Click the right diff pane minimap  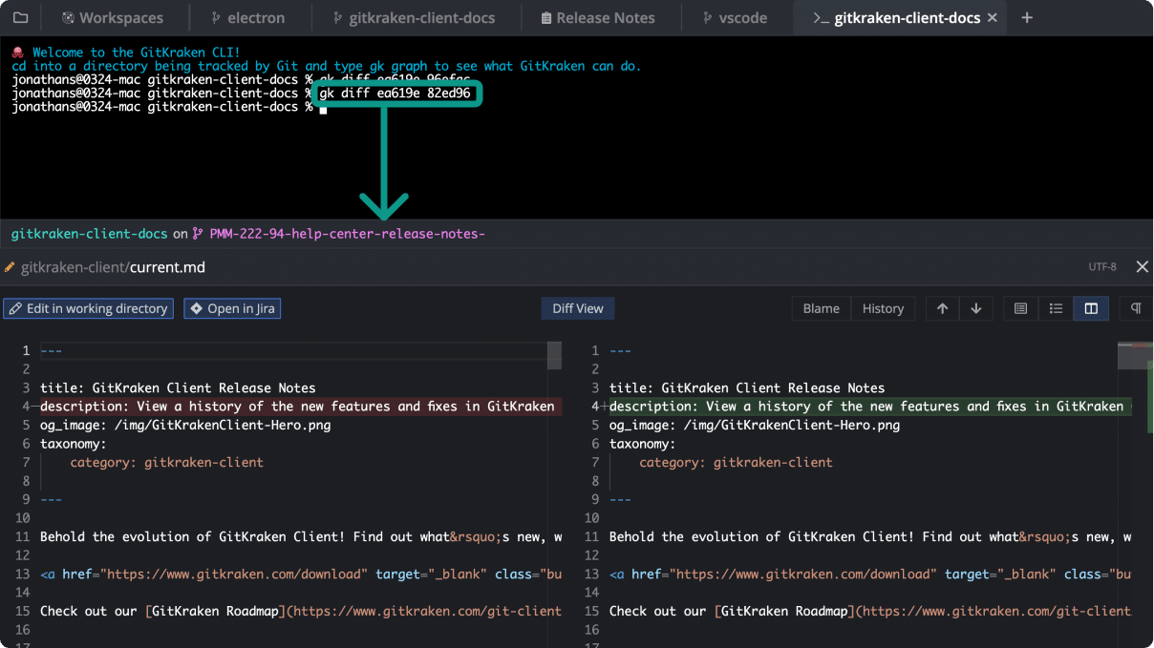point(1136,355)
